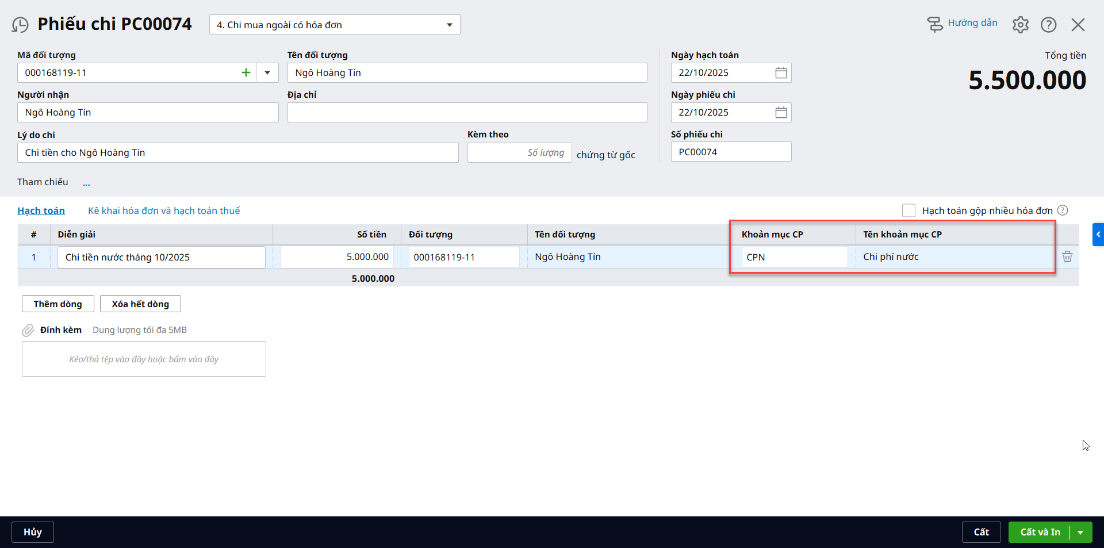Open calendar for Ngày phiếu chi
Image resolution: width=1104 pixels, height=548 pixels.
click(781, 112)
